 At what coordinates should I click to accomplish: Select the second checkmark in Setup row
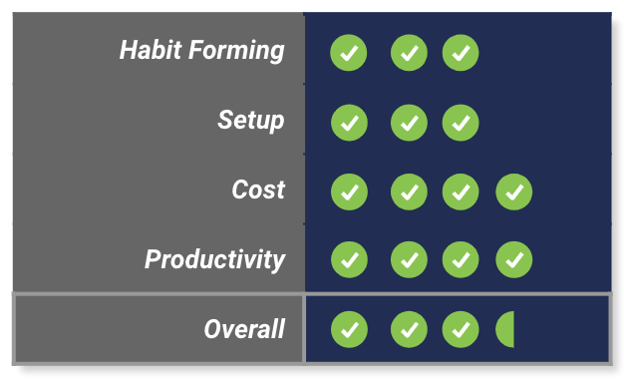coord(409,123)
